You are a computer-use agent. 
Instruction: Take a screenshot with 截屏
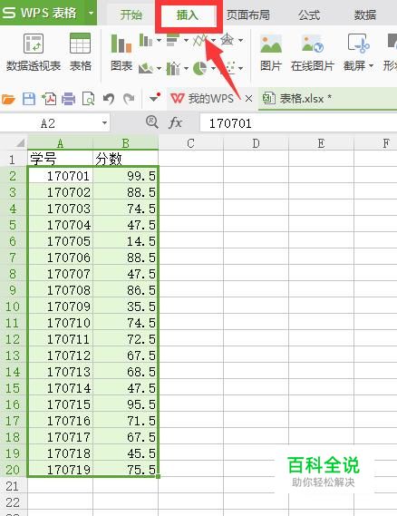(x=358, y=53)
